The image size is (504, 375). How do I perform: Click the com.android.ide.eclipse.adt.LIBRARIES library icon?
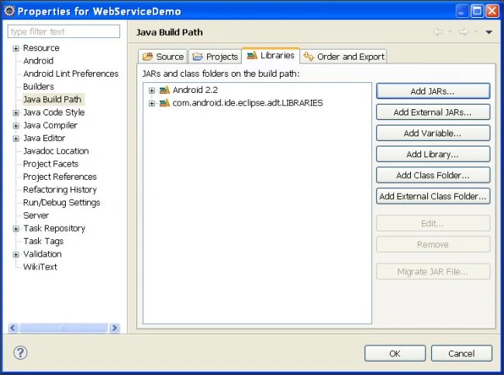(164, 103)
